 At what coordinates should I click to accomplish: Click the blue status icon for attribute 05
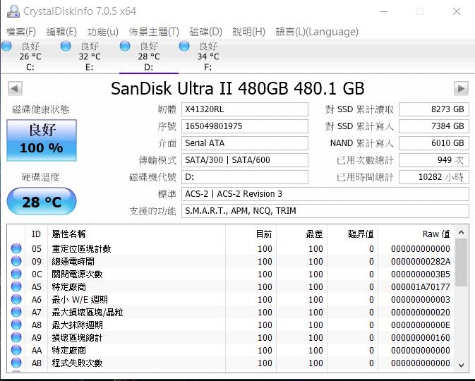[16, 248]
